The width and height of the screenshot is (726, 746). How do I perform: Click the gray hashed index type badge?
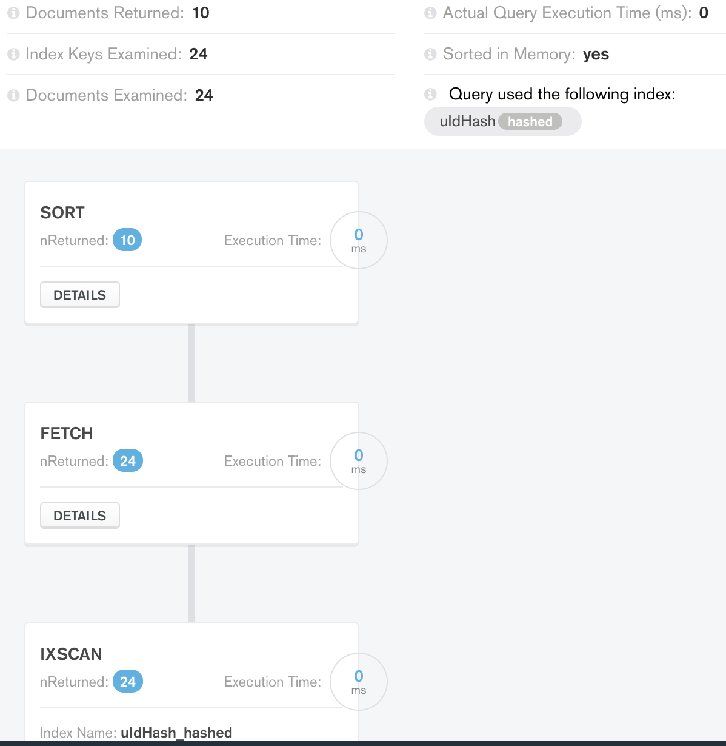coord(530,122)
